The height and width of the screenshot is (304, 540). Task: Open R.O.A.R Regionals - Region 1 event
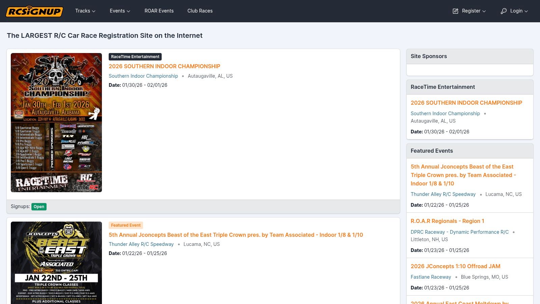click(x=447, y=221)
